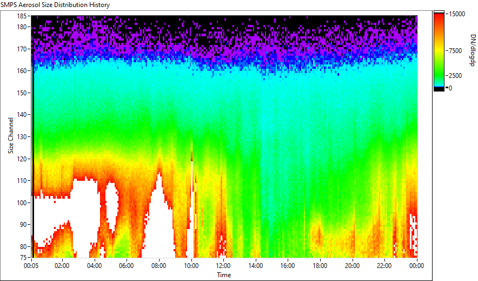Click the 90 size channel tick
The image size is (478, 281).
click(x=23, y=225)
